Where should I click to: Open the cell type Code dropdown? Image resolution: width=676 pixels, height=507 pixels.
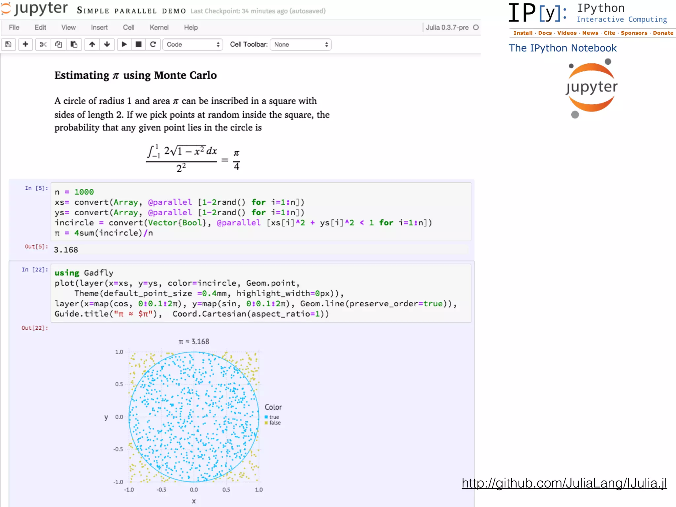[193, 45]
